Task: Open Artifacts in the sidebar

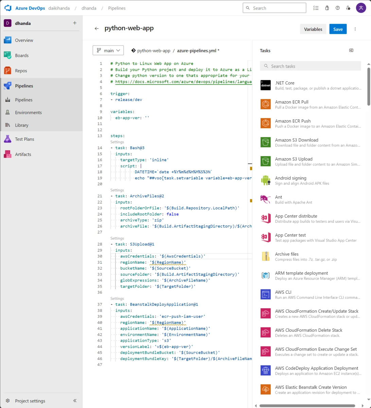Action: (x=41, y=154)
